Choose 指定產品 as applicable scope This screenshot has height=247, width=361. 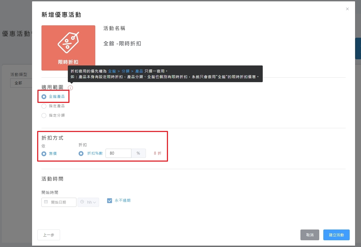[x=44, y=106]
